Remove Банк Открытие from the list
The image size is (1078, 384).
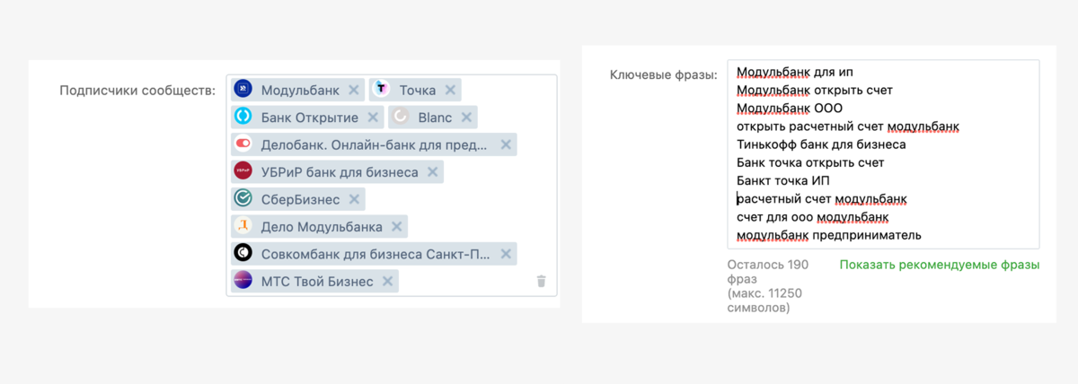[x=373, y=118]
